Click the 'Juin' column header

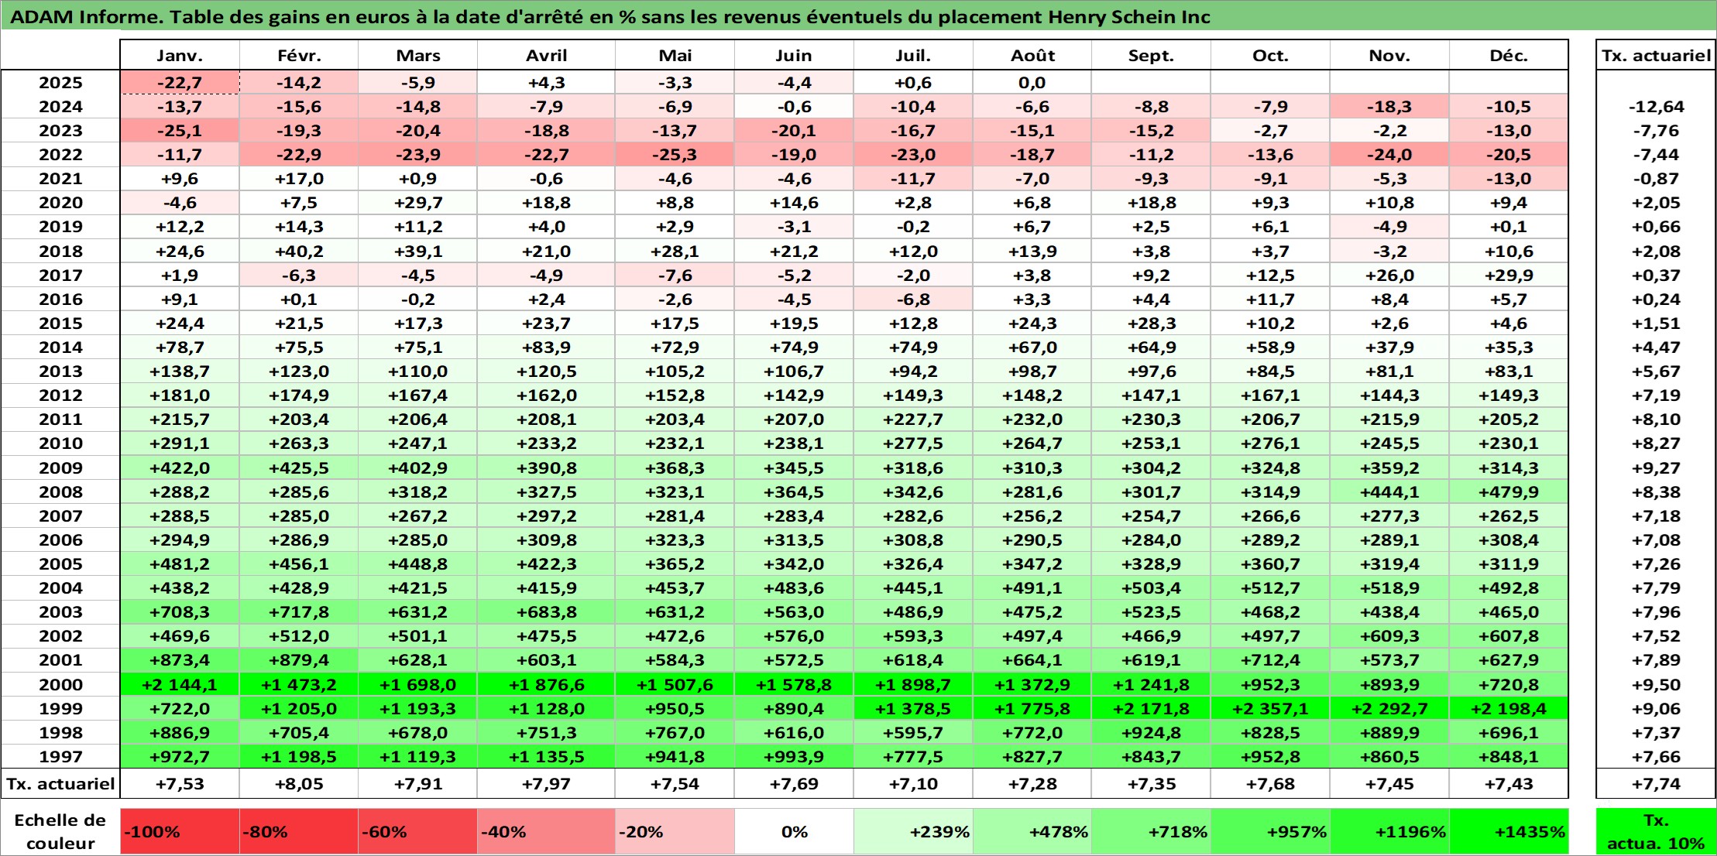[794, 55]
